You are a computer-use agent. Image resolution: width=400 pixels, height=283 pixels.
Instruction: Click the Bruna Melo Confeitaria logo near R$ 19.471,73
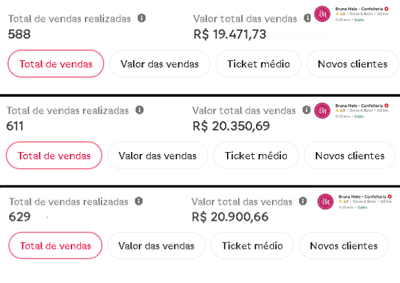point(322,13)
